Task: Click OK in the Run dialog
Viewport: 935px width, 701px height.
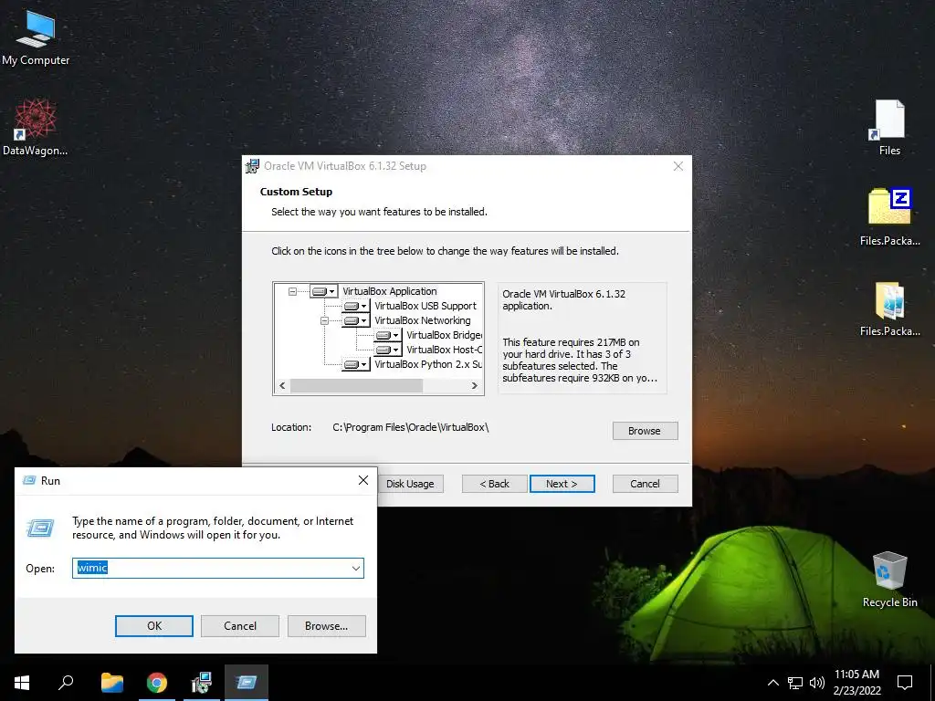Action: click(x=153, y=626)
